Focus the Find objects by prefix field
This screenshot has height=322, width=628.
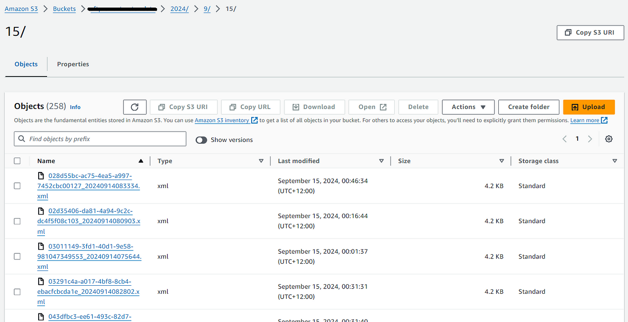tap(100, 139)
